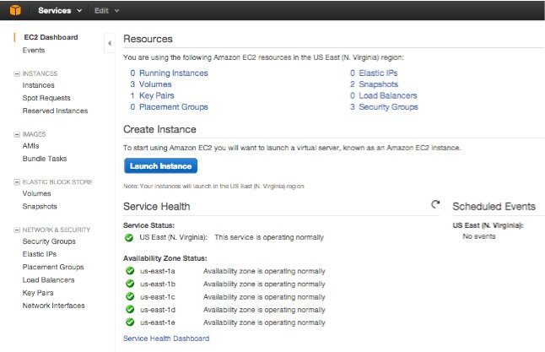The image size is (545, 352).
Task: Collapse the NETWORK & SECURITY section
Action: tap(16, 230)
